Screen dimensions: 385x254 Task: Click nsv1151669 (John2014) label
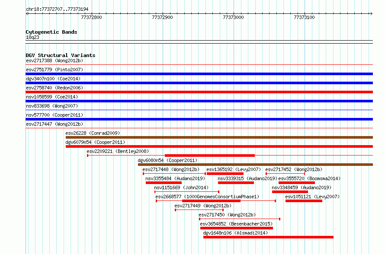click(181, 187)
